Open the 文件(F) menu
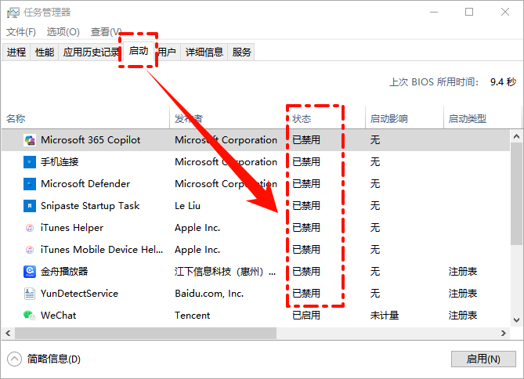The width and height of the screenshot is (524, 379). 21,32
